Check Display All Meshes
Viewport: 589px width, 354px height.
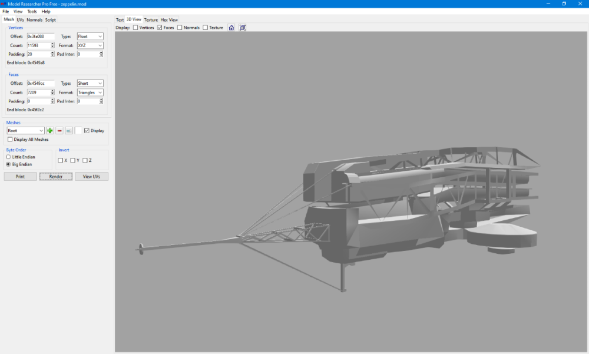(x=10, y=140)
